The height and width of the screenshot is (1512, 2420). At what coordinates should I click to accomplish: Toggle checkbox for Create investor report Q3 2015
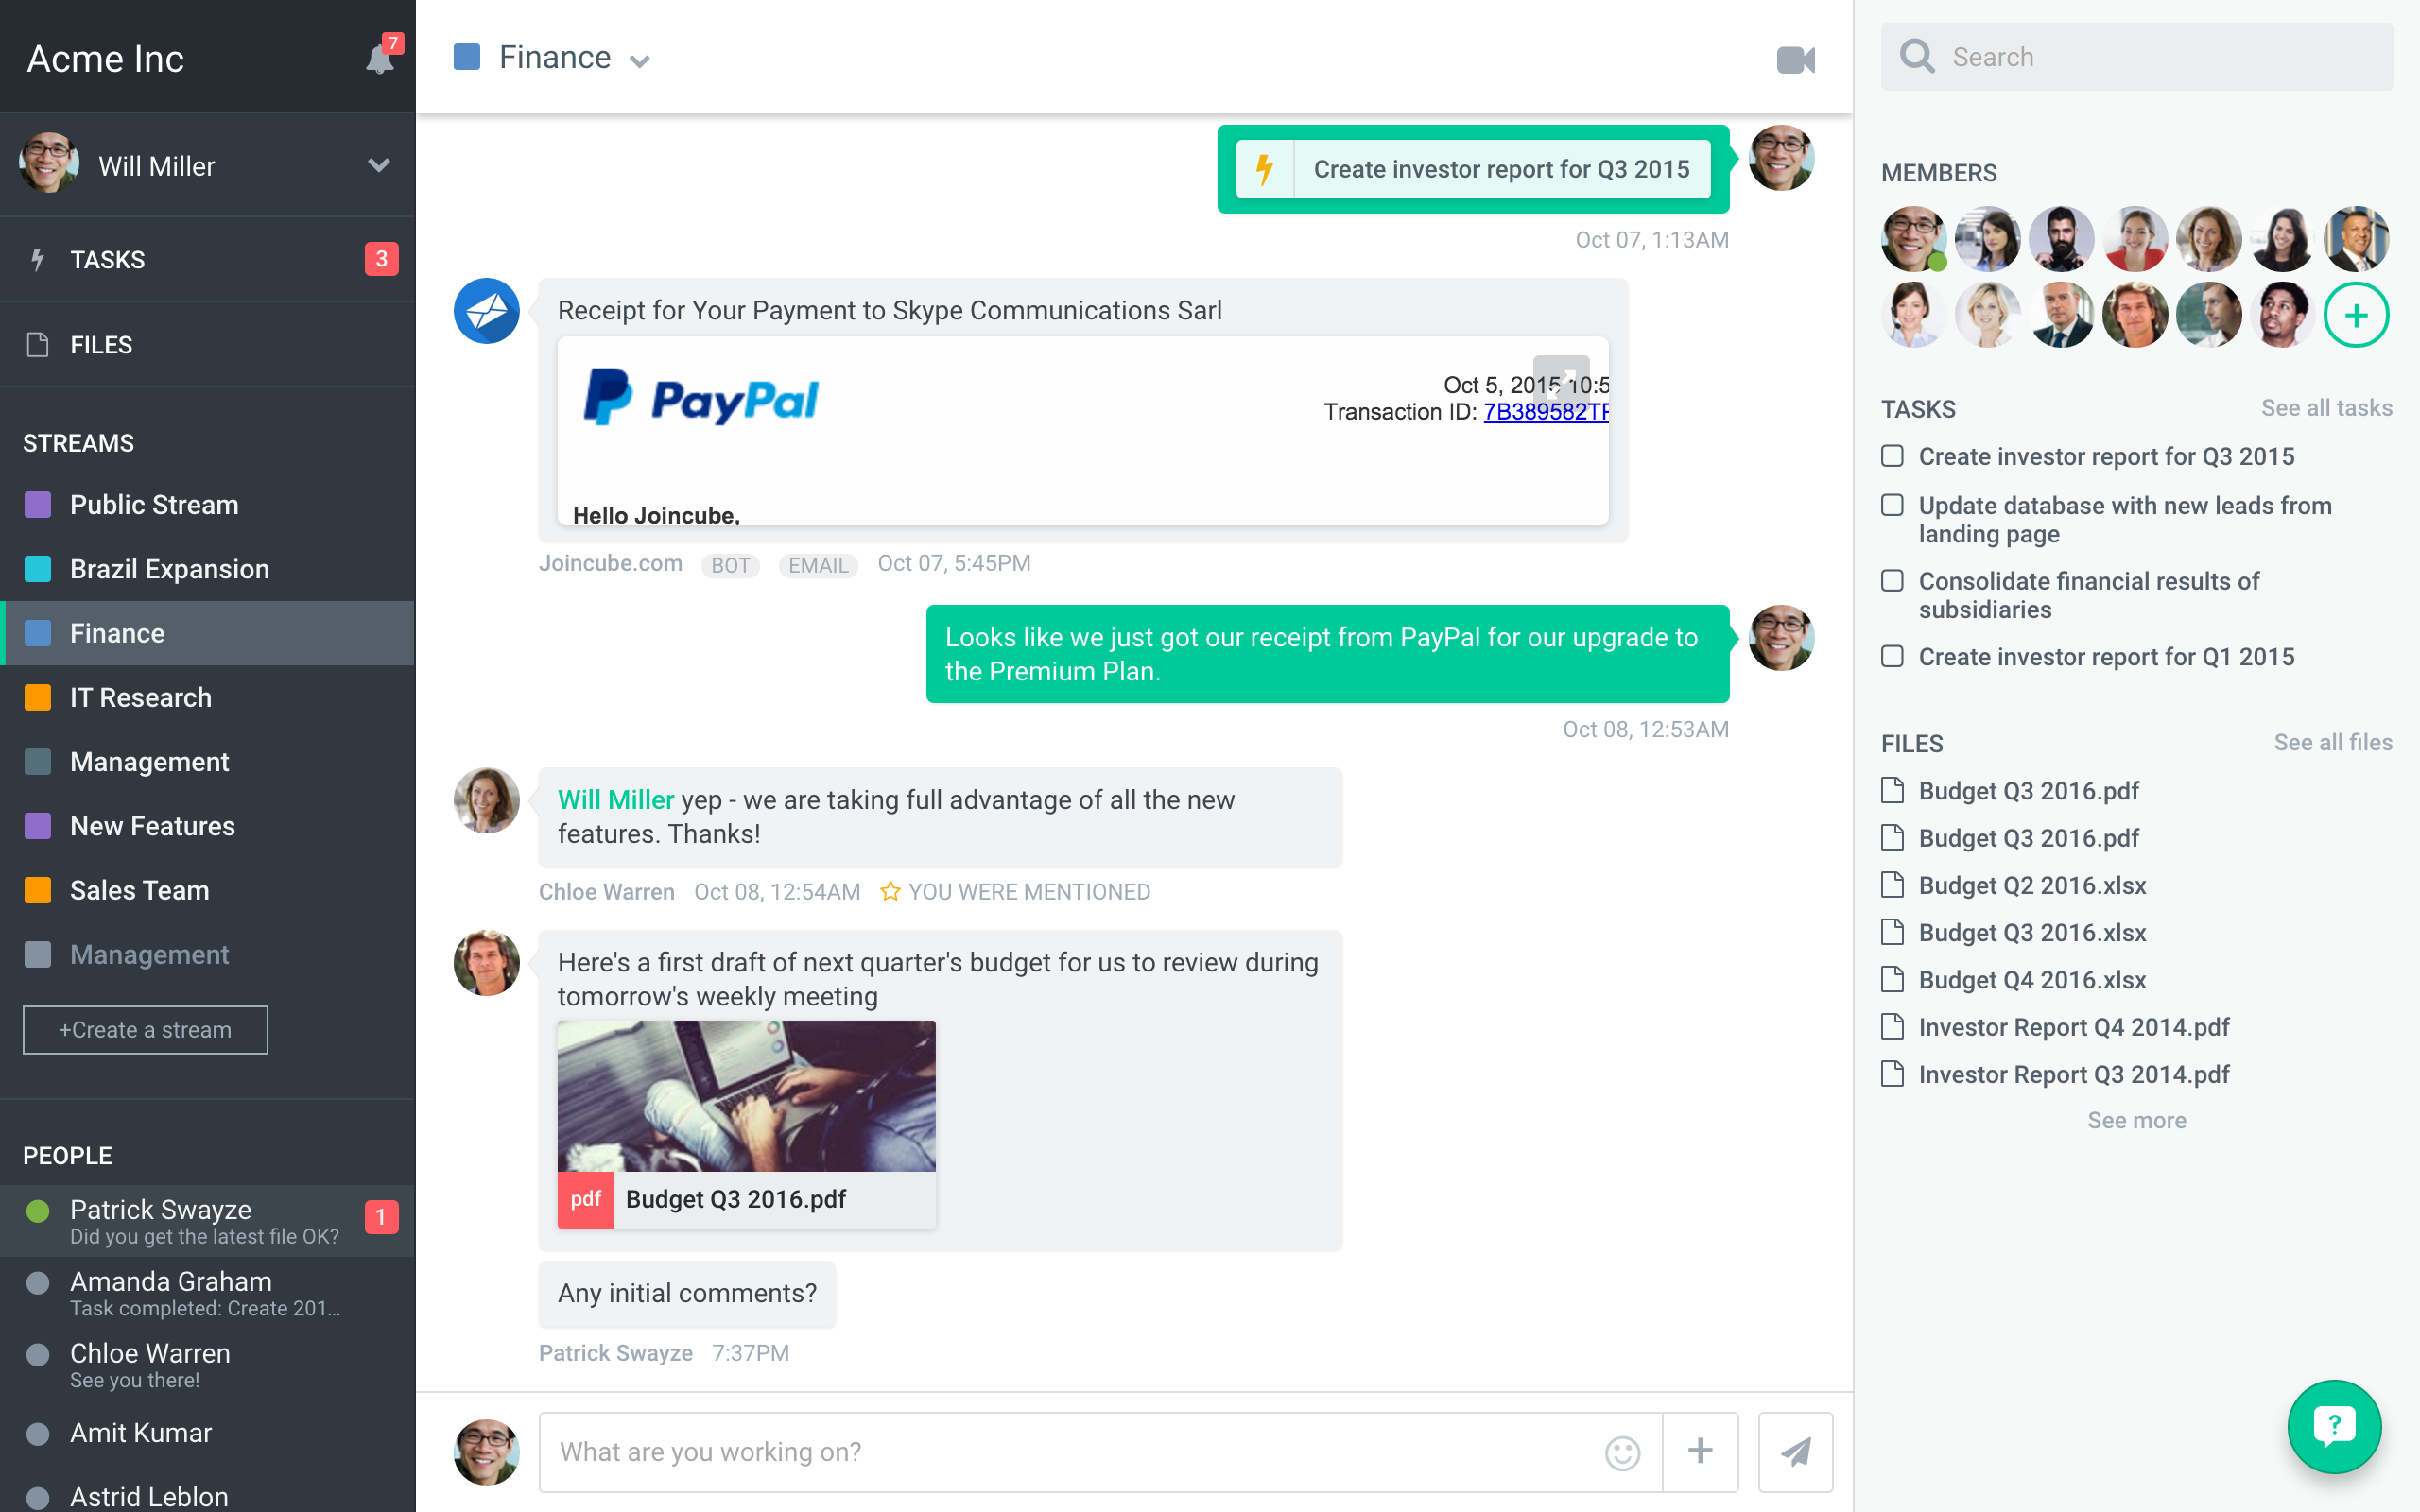point(1891,455)
